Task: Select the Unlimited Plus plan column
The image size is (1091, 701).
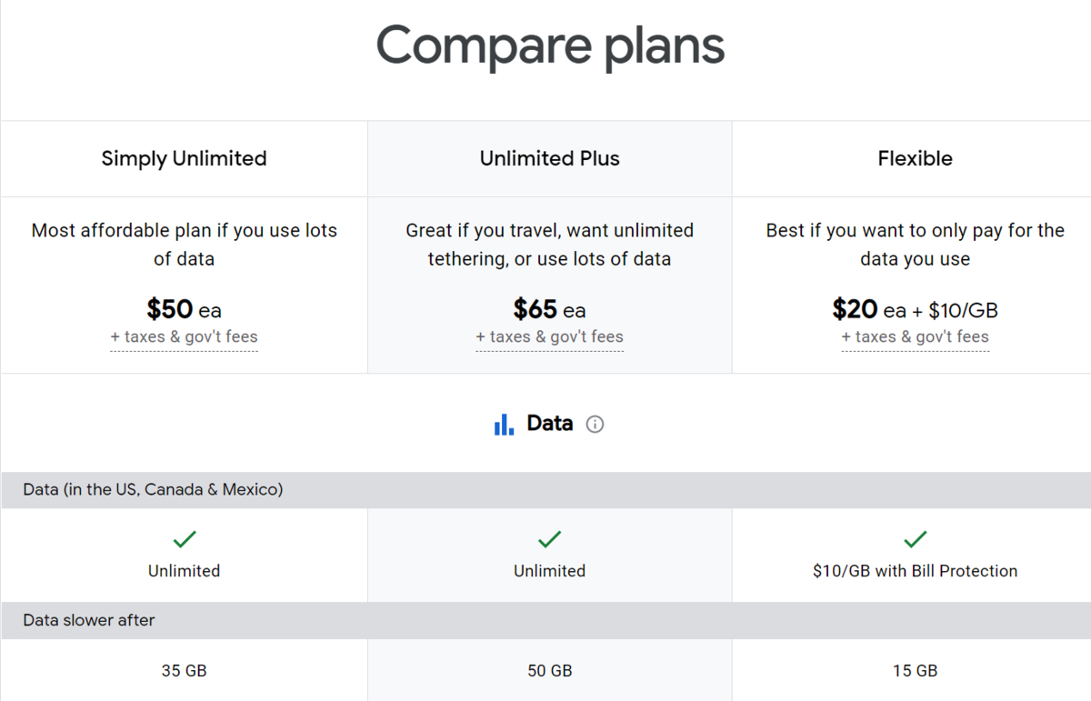Action: (x=549, y=158)
